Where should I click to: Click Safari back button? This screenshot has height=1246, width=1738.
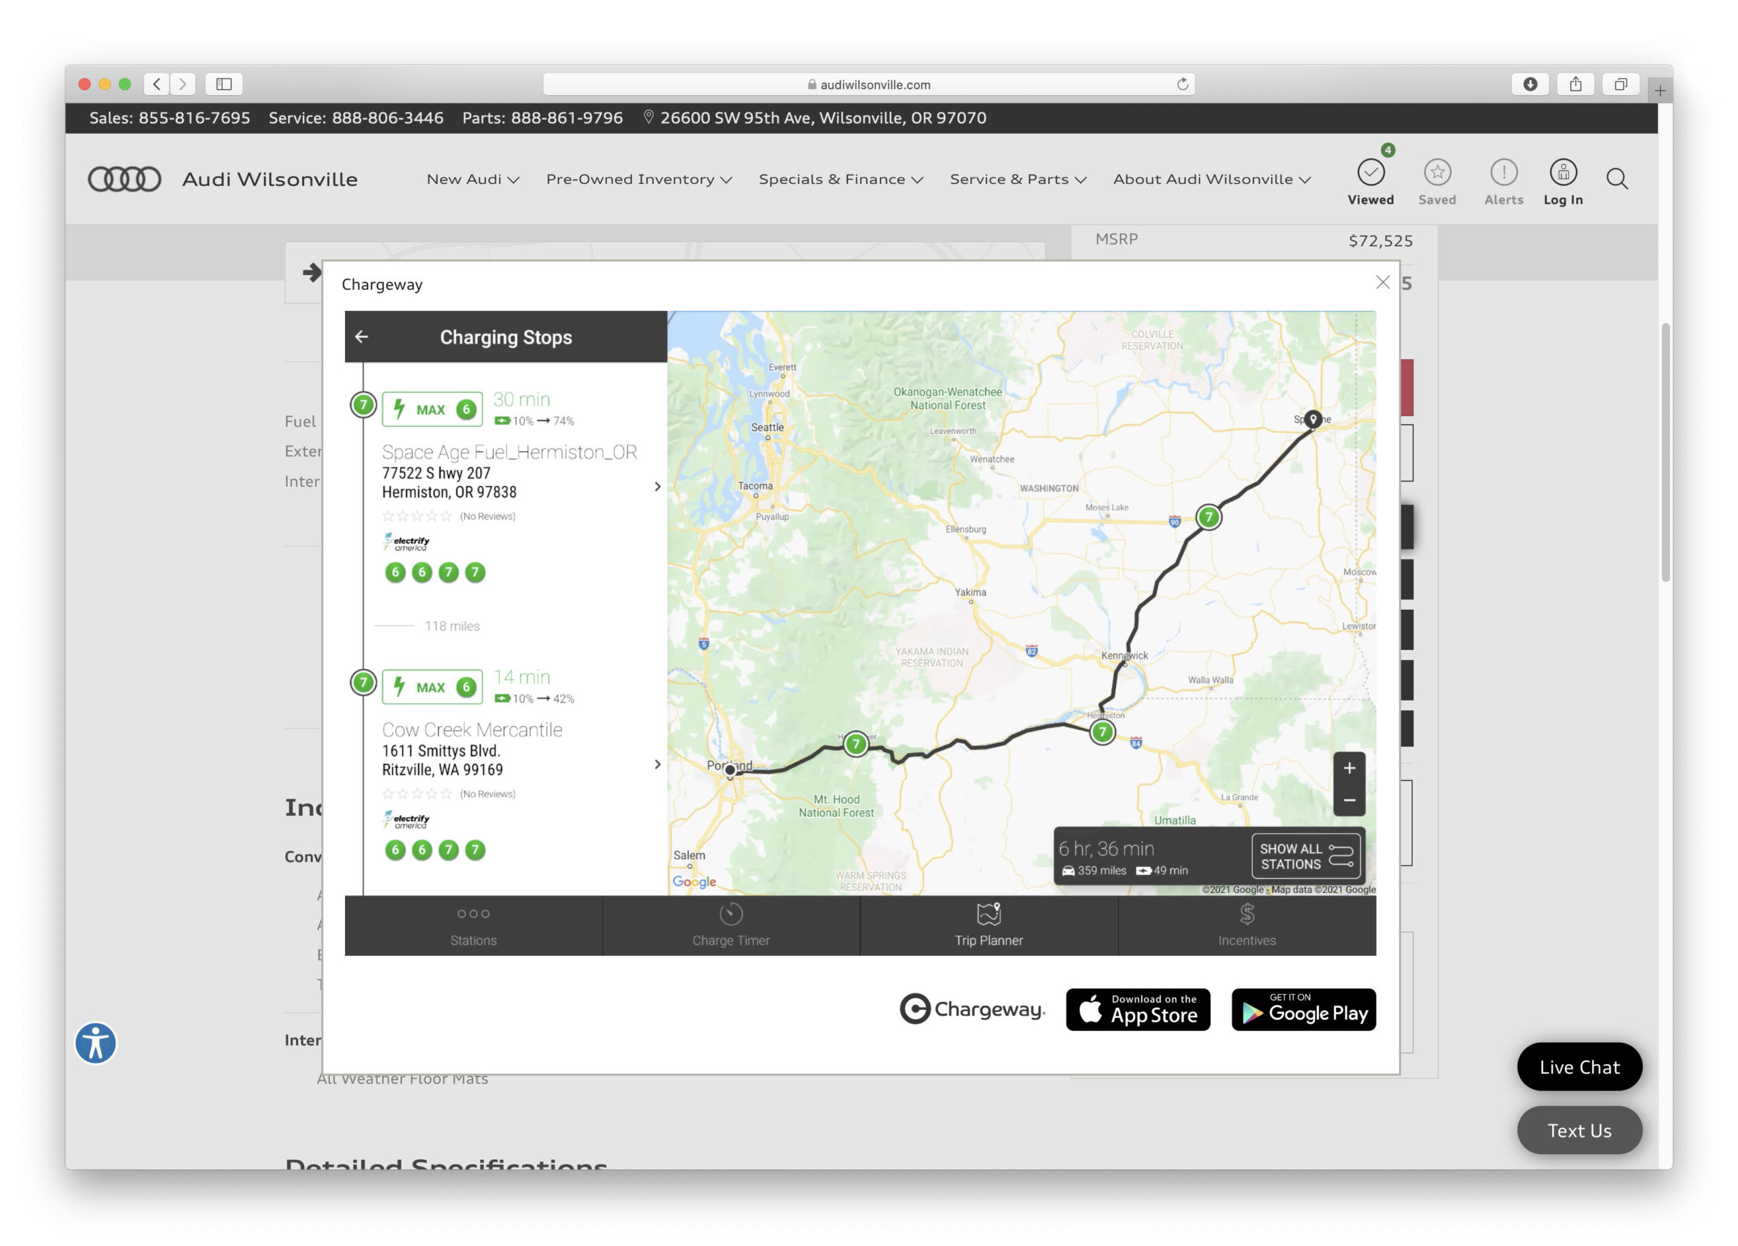(x=157, y=84)
